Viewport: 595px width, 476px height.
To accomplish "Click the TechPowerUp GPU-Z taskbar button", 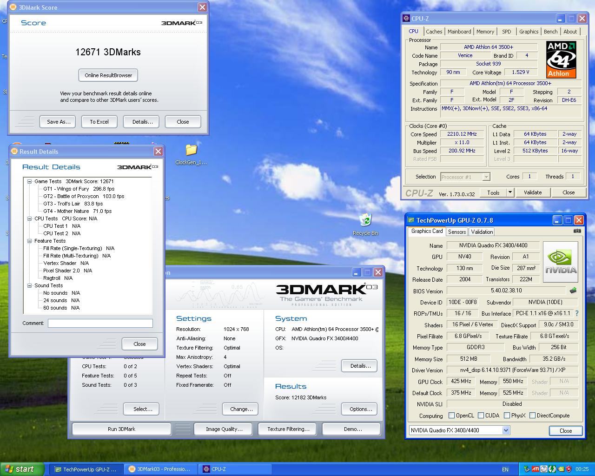I will 86,469.
